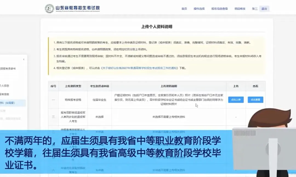This screenshot has width=296, height=177.
Task: Click 点击查看 button for 特殊报考资格 row
Action: tap(255, 100)
